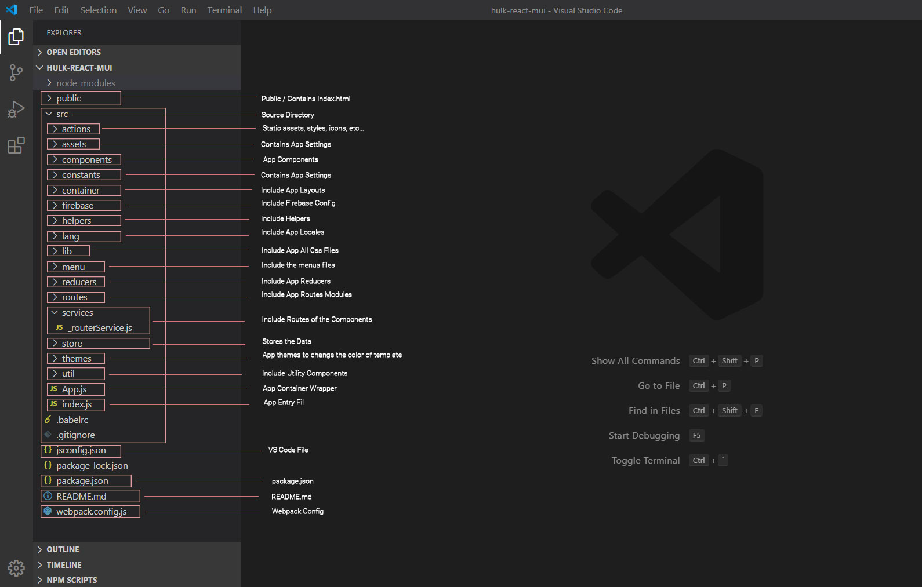This screenshot has width=922, height=587.
Task: Open the _routerService.js file
Action: (x=100, y=328)
